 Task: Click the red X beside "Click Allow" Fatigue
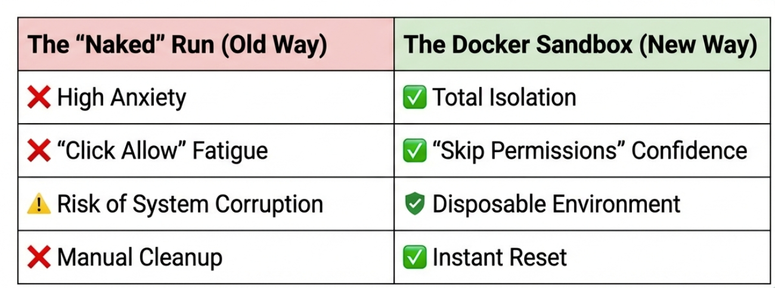click(39, 151)
